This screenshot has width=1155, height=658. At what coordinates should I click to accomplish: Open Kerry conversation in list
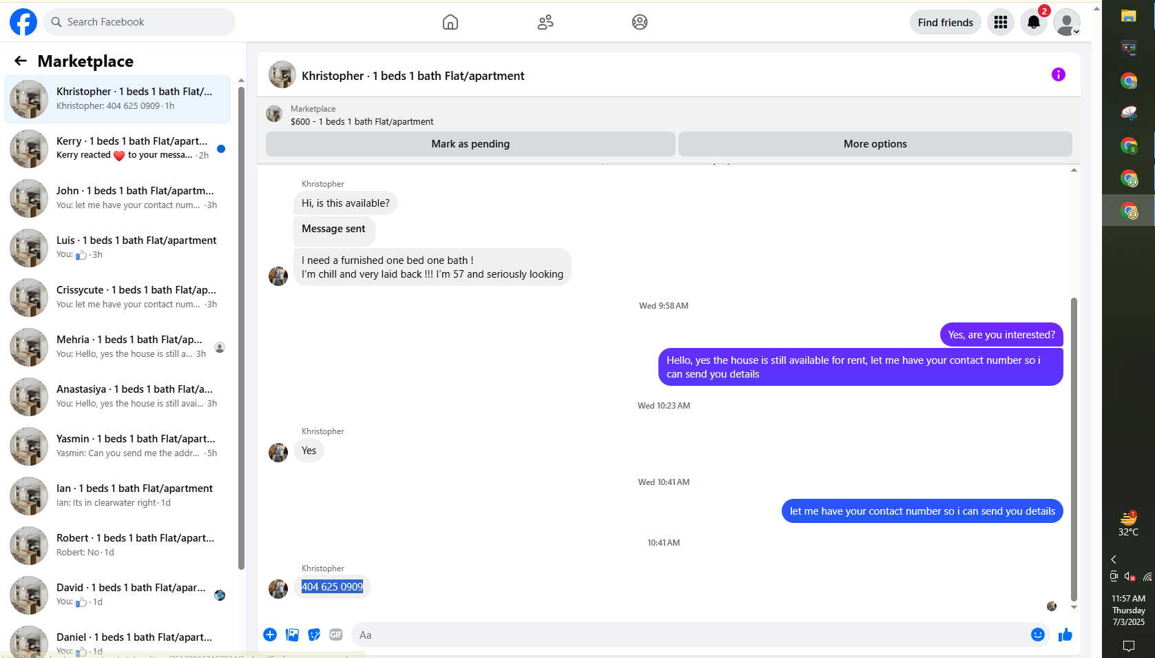coord(118,149)
